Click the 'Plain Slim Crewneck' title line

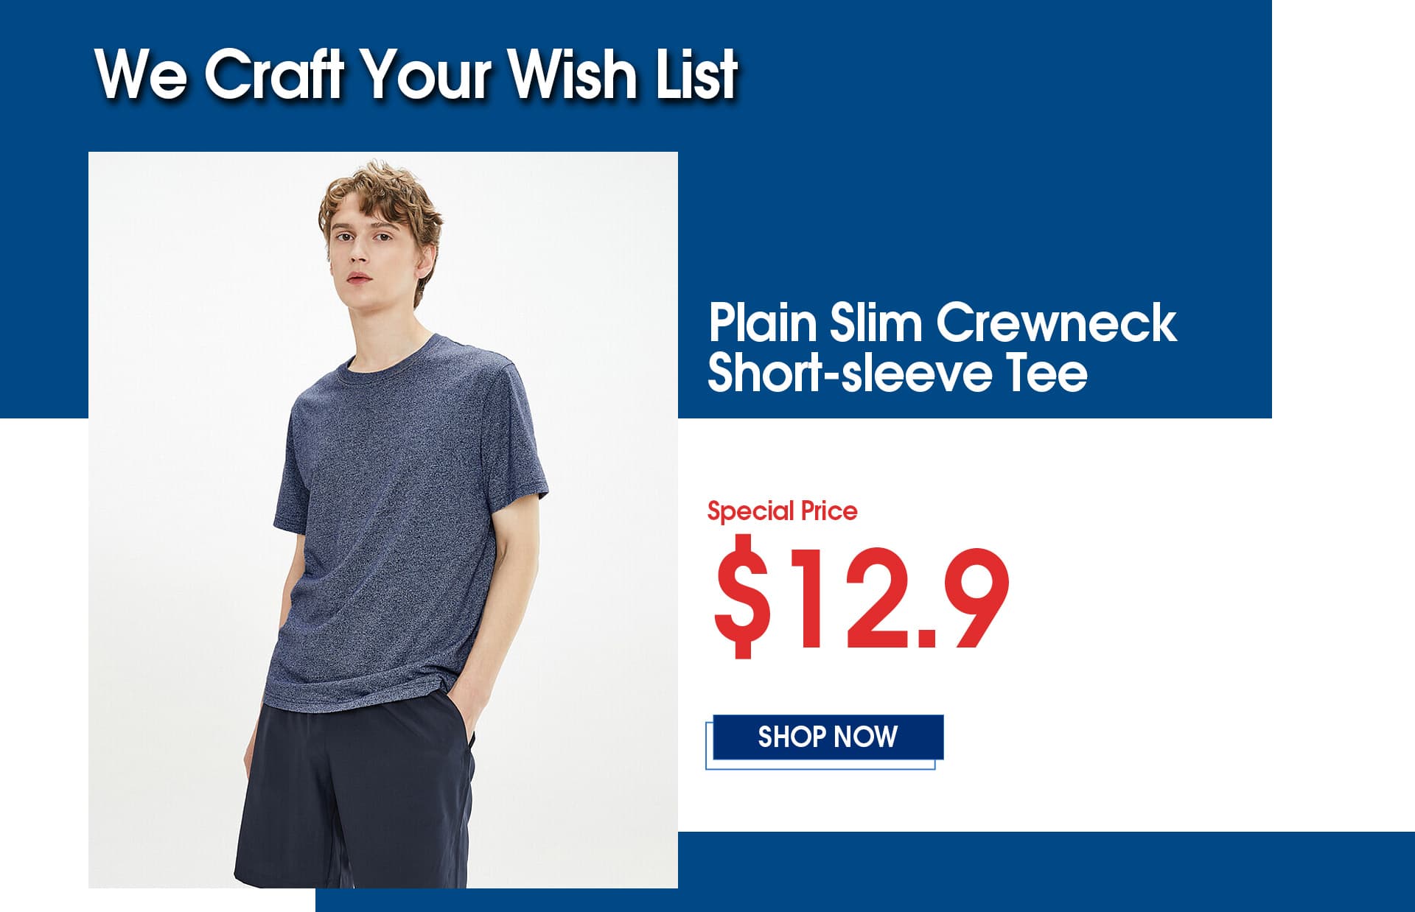(942, 323)
